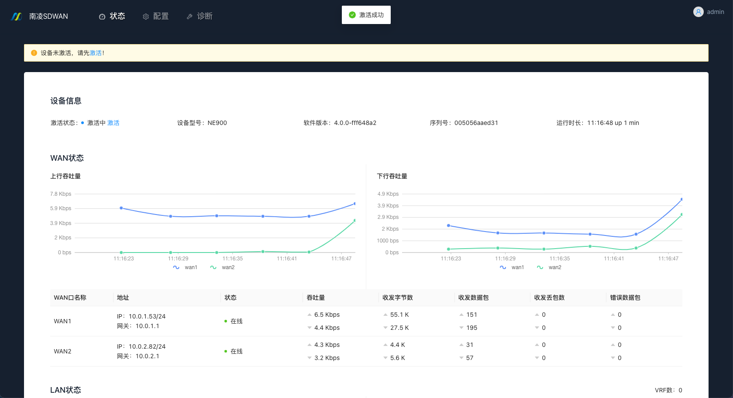
Task: Click the last wan1 point in the 上行吞吐量 chart
Action: [x=354, y=204]
